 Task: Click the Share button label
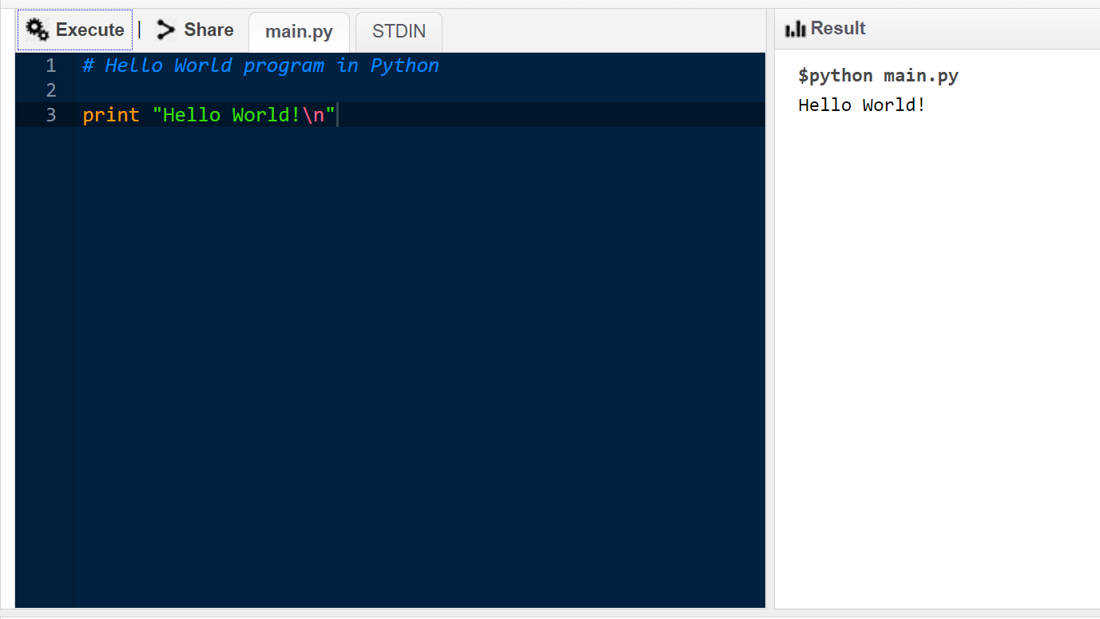208,30
